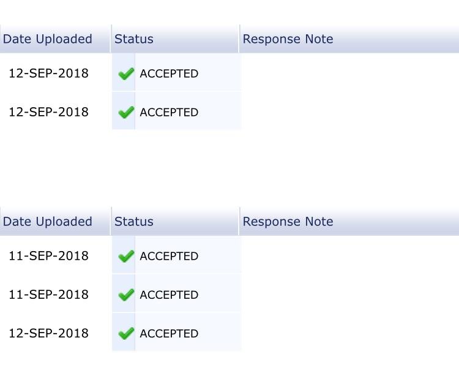459x376 pixels.
Task: Click Response Note header in bottom table
Action: [288, 222]
